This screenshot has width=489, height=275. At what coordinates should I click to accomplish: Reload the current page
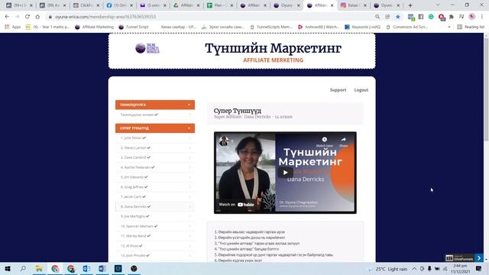(28, 17)
